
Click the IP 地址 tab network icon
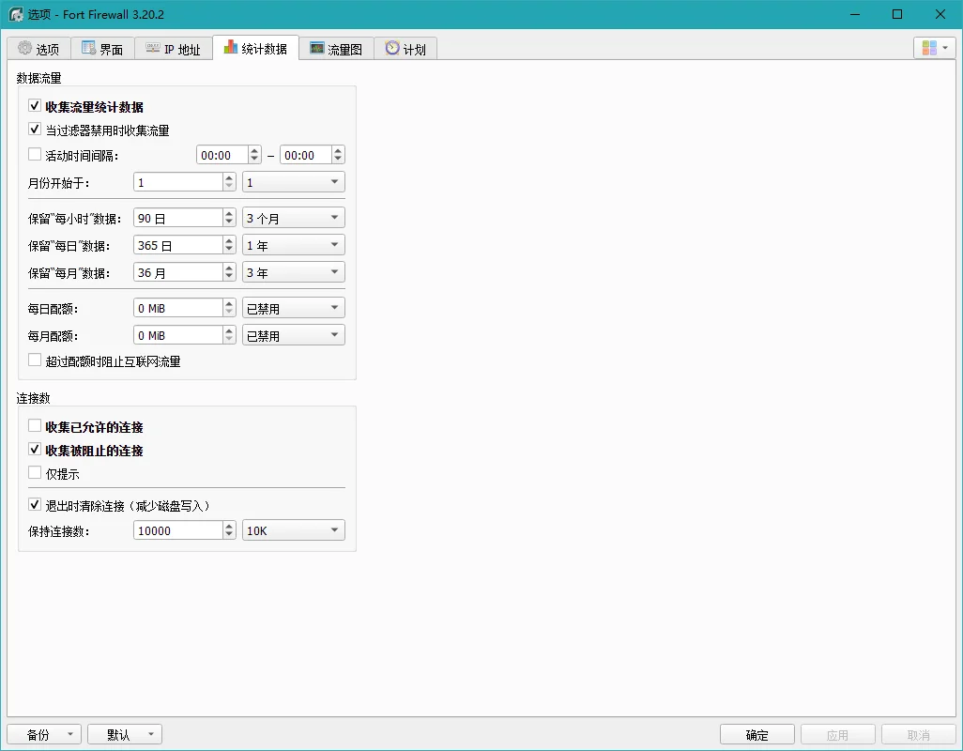point(152,48)
